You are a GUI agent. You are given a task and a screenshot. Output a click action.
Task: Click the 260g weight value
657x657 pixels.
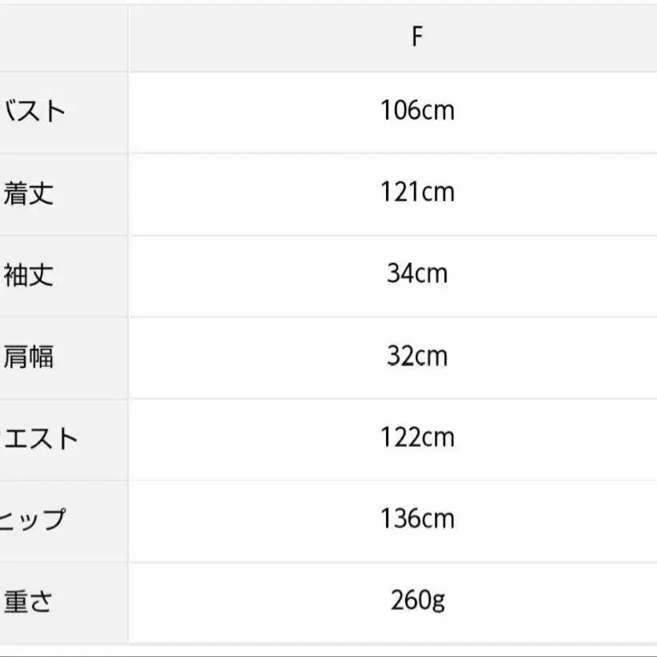point(416,600)
